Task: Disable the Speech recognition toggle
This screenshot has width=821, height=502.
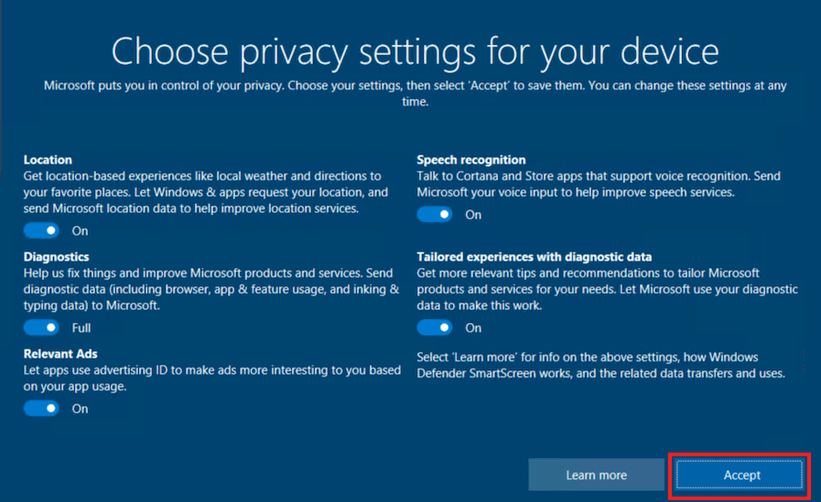Action: click(435, 214)
